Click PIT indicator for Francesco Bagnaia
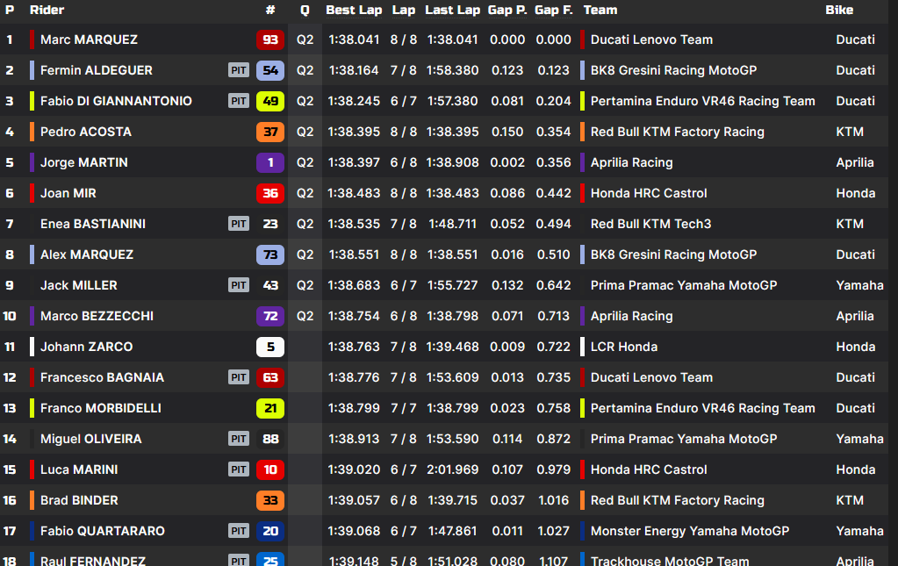 tap(238, 377)
